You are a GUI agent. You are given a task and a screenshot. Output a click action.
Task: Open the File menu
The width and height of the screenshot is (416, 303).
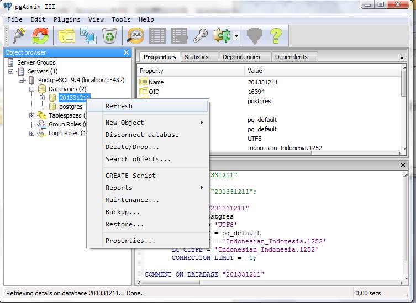click(x=15, y=19)
